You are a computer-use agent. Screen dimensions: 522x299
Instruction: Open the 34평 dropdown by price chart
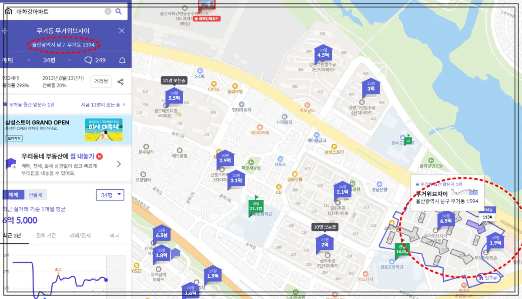(x=110, y=195)
